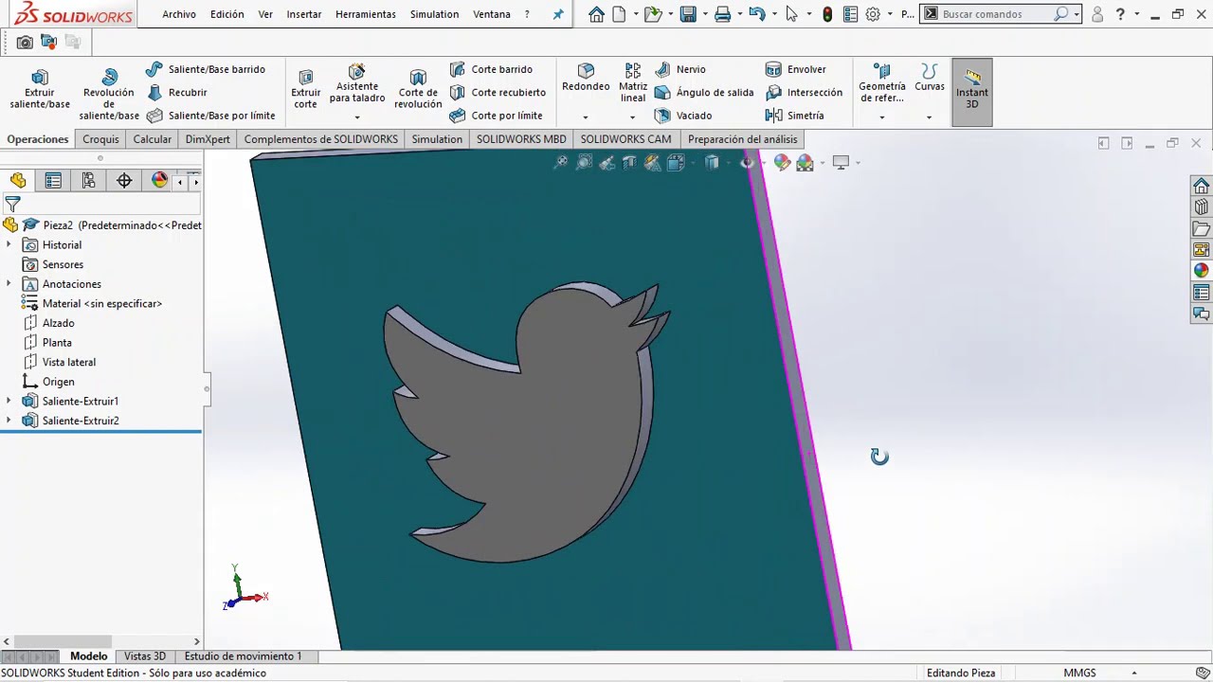This screenshot has width=1213, height=682.
Task: Toggle the menu bar pin icon
Action: point(558,14)
